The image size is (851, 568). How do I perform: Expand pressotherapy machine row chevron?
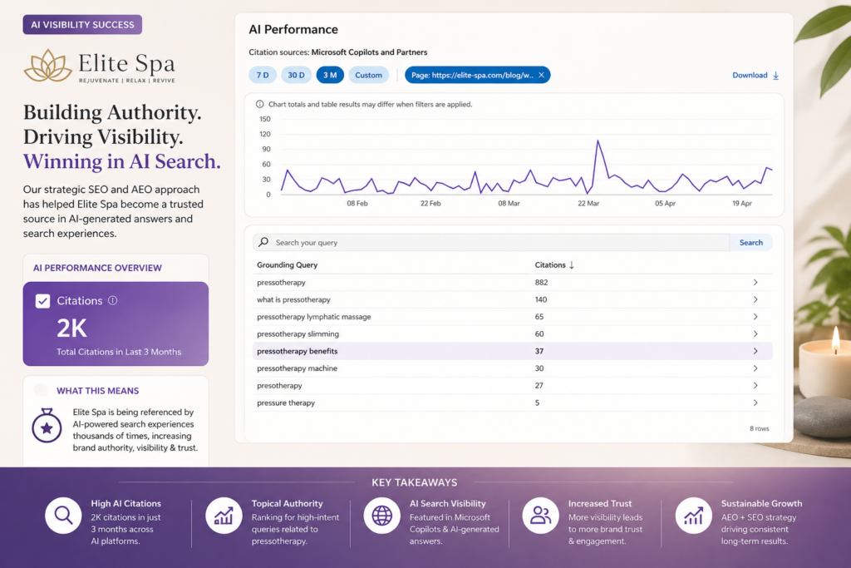click(x=755, y=368)
